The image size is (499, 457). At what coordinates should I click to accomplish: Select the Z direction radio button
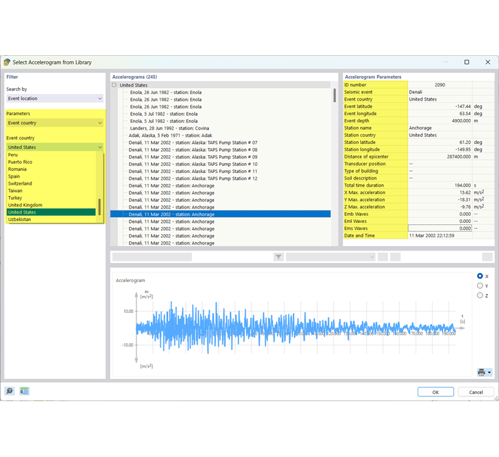480,295
